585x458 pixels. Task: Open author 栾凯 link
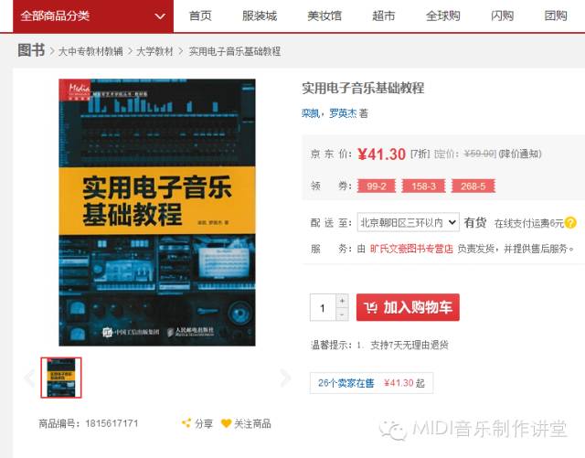(x=311, y=112)
